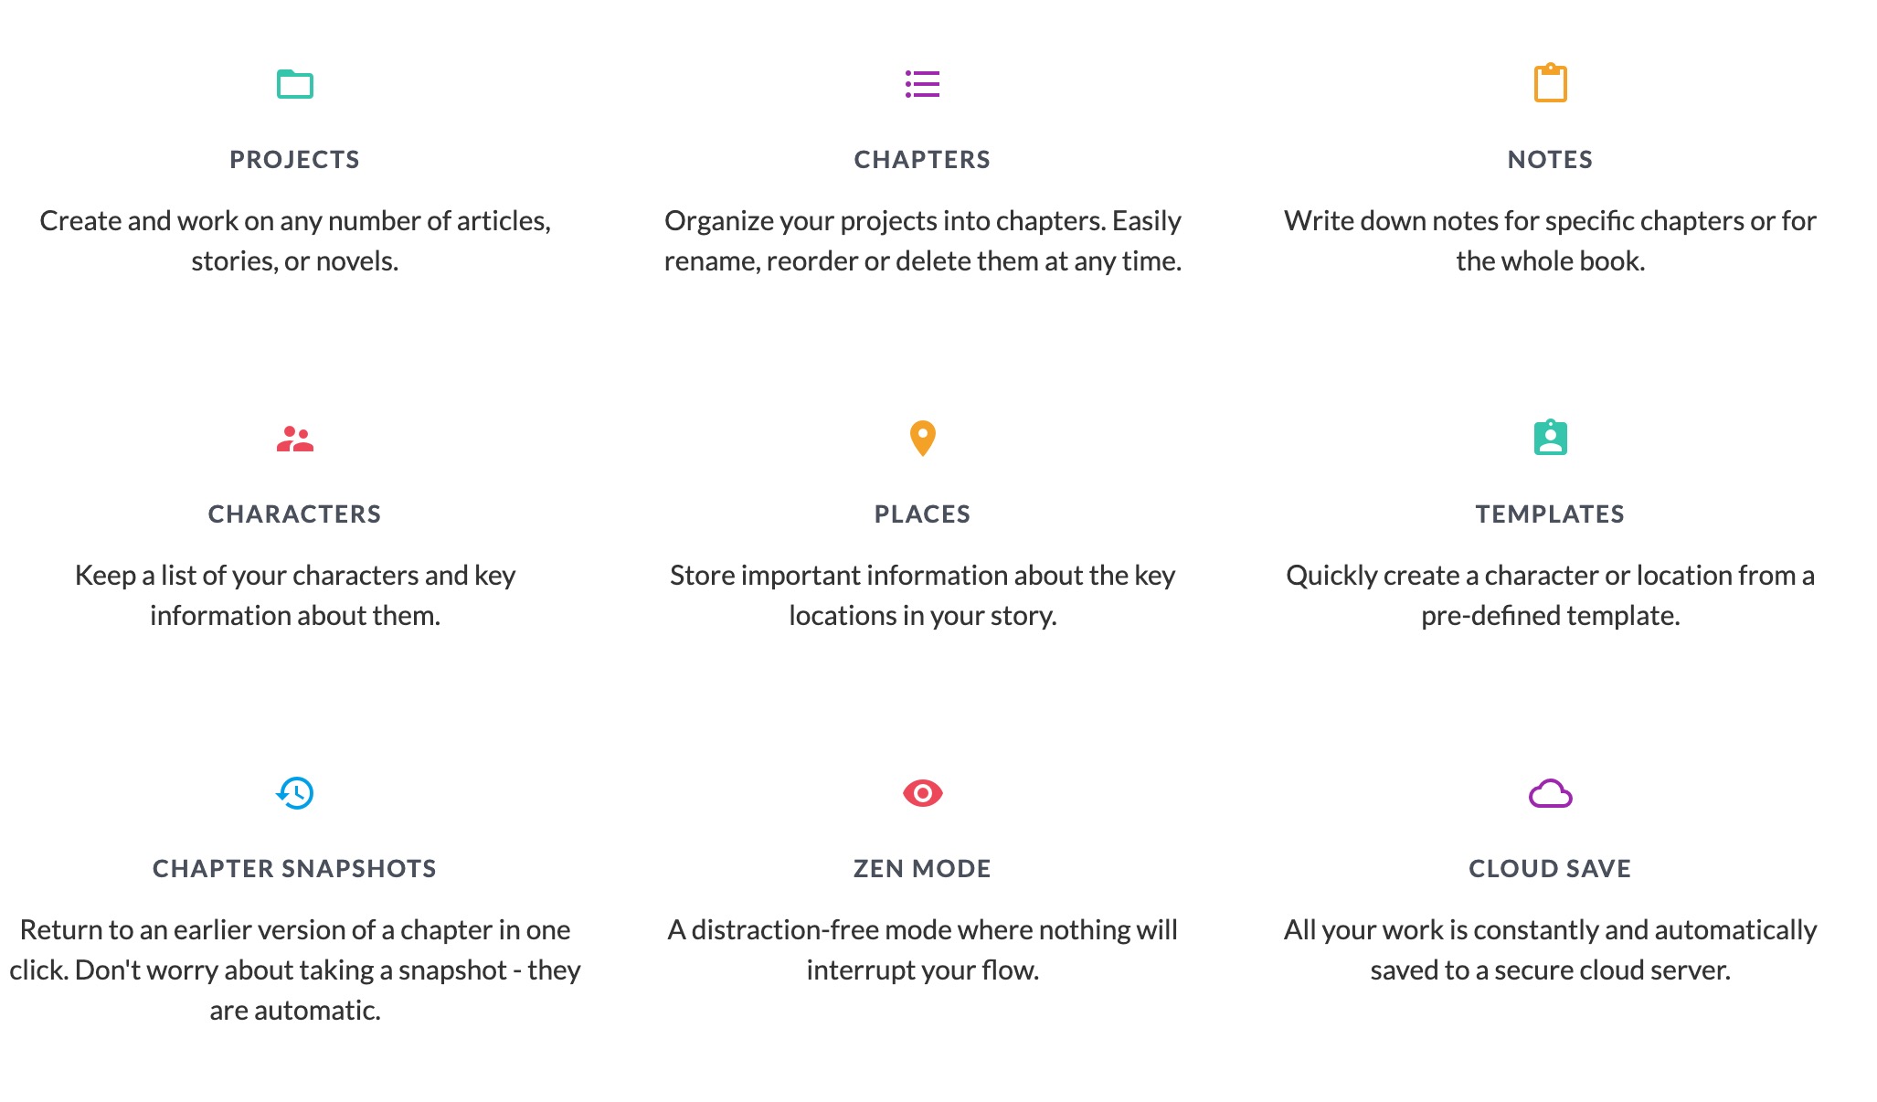Select the PLACES heading text
This screenshot has height=1102, width=1877.
coord(922,514)
